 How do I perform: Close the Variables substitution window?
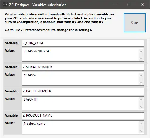[x=143, y=5]
